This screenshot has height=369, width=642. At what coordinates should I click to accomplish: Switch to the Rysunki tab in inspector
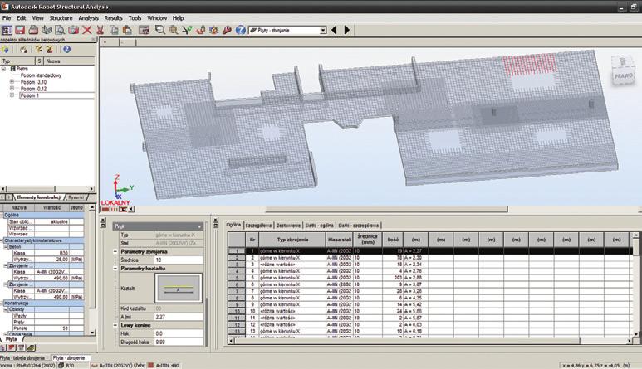point(76,197)
